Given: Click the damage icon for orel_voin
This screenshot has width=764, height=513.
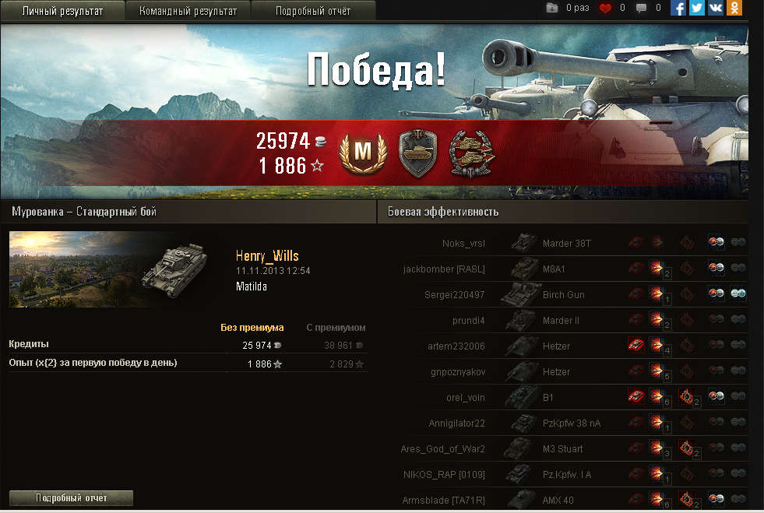Looking at the screenshot, I should (x=657, y=396).
